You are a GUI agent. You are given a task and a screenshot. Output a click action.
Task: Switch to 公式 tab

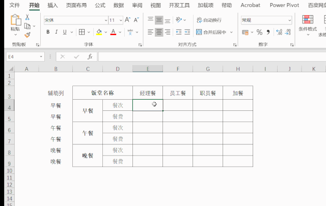coord(100,5)
